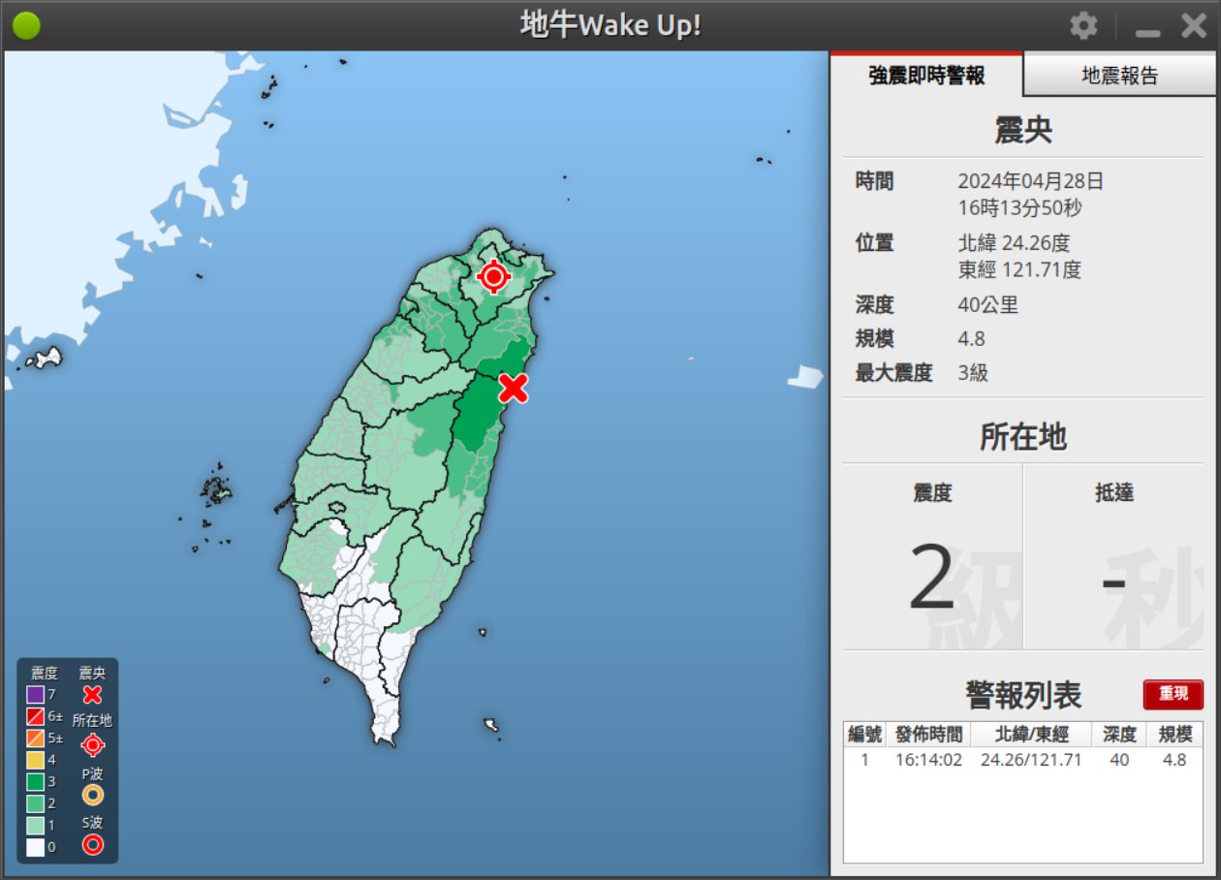Image resolution: width=1221 pixels, height=880 pixels.
Task: Select alert row 1 in 警報列表
Action: click(1022, 760)
